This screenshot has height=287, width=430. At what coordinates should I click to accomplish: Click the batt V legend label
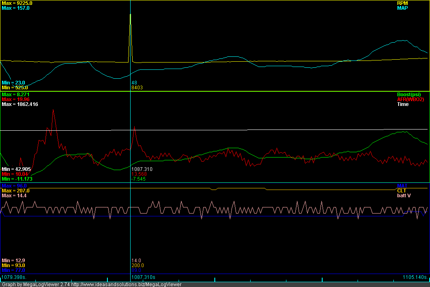point(403,196)
